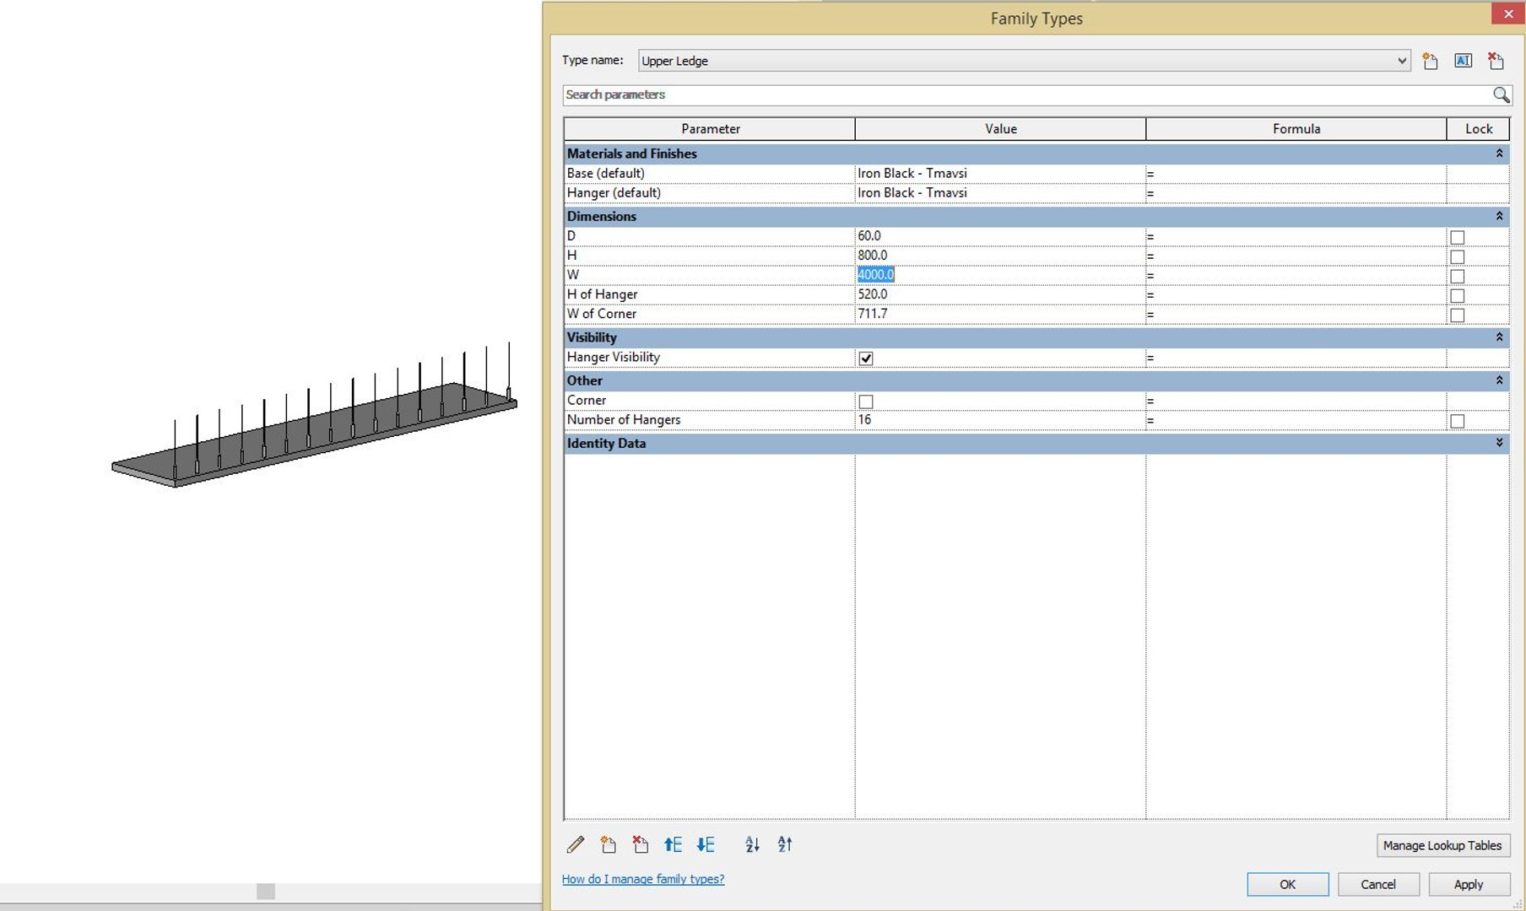Screen dimensions: 1526x911
Task: Click the Lock column header
Action: pos(1478,129)
